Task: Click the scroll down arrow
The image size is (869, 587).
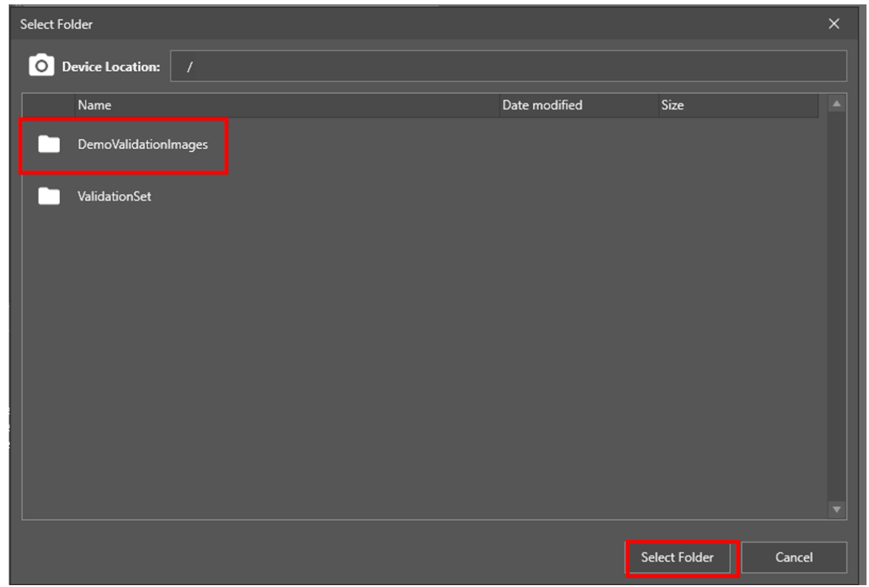Action: 836,509
